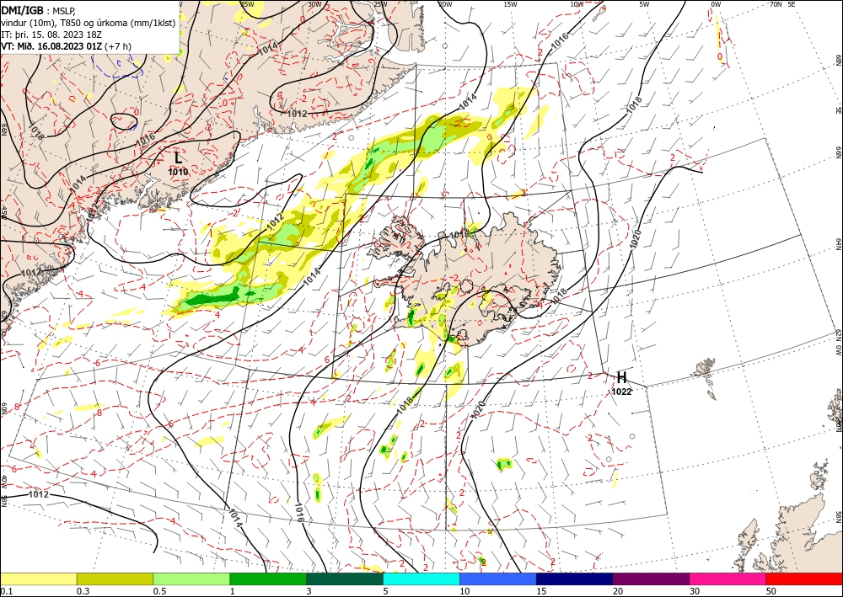Click the '5W' longitude label at top

click(x=644, y=4)
